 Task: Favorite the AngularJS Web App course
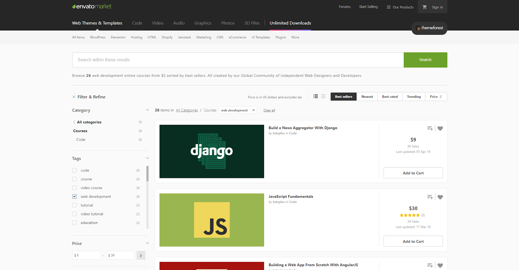(x=440, y=265)
